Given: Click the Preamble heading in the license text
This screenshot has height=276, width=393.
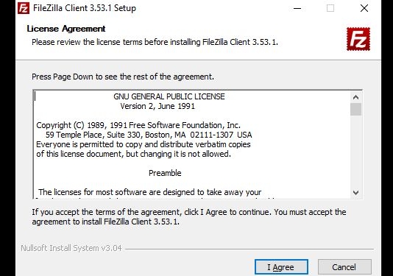Looking at the screenshot, I should (x=165, y=173).
